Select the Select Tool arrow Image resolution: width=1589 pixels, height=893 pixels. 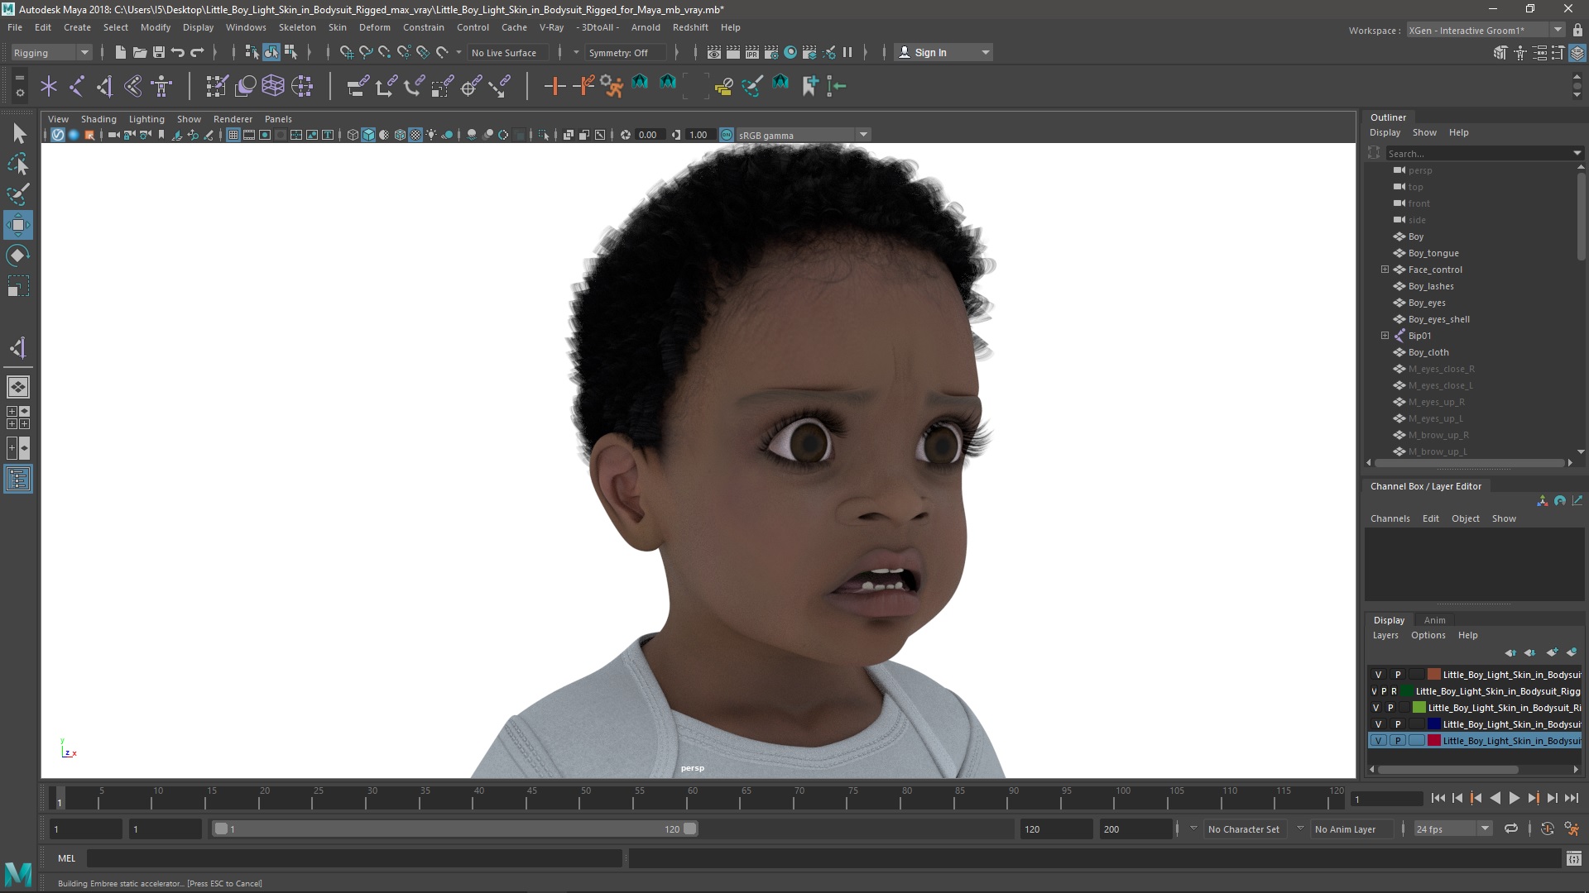click(x=18, y=133)
